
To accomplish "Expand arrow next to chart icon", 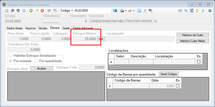I will 134,11.
